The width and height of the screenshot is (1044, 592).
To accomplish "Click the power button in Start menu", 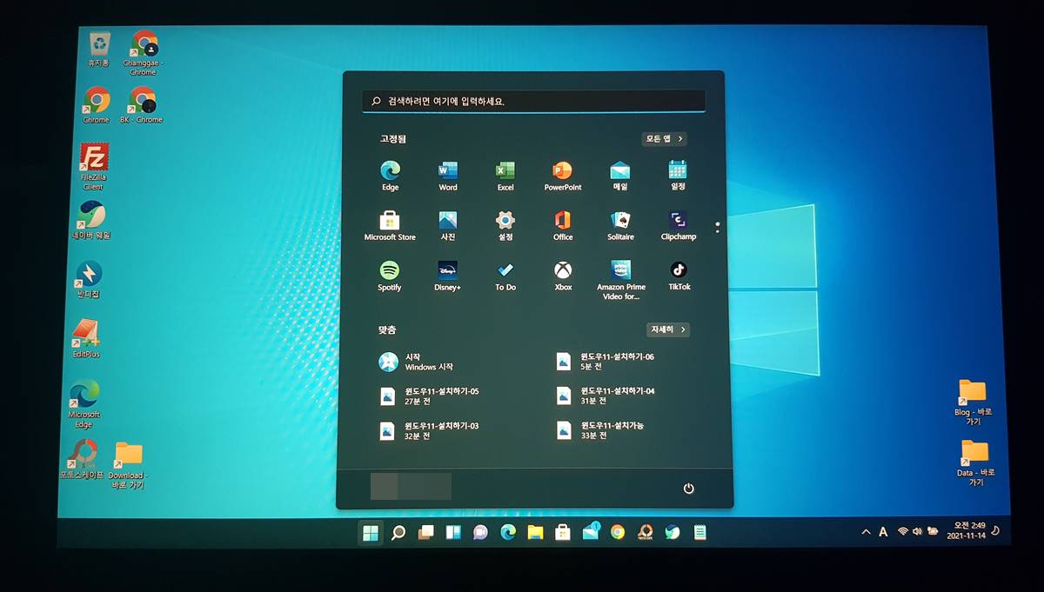I will click(688, 489).
